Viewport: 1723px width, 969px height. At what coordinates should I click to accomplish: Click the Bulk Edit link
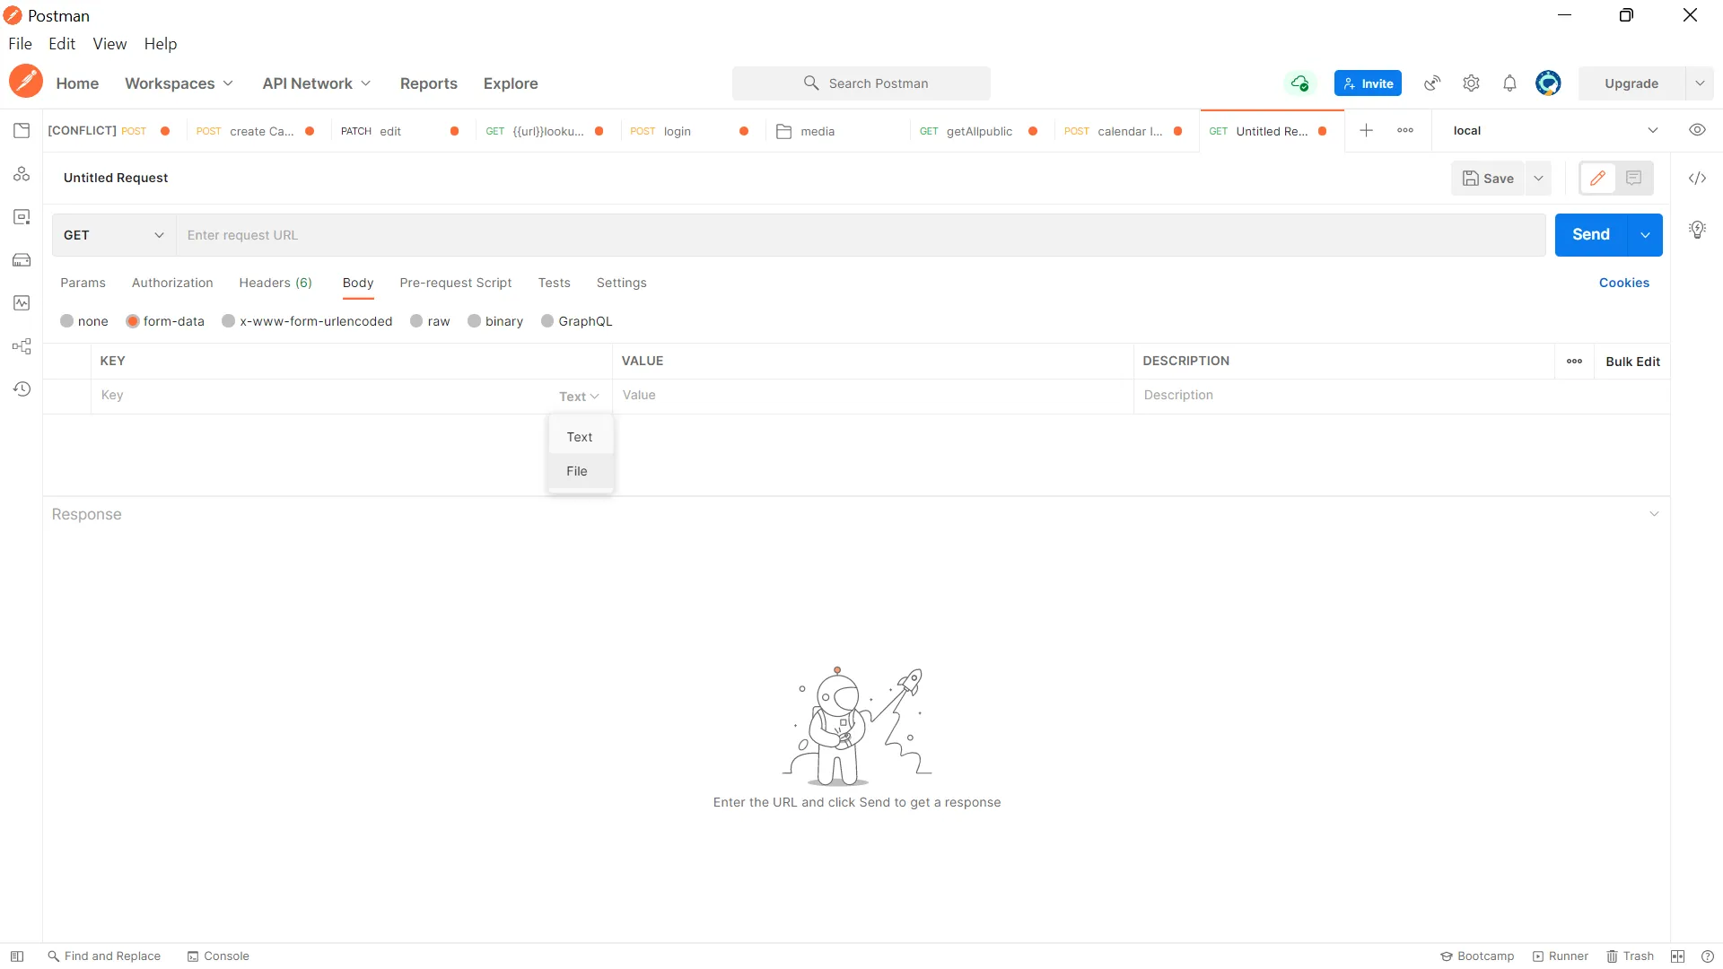point(1632,362)
